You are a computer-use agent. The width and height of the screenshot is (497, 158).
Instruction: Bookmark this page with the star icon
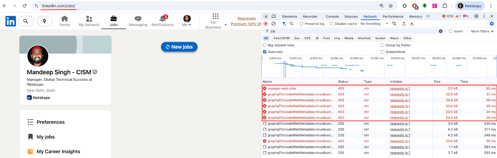coord(391,6)
